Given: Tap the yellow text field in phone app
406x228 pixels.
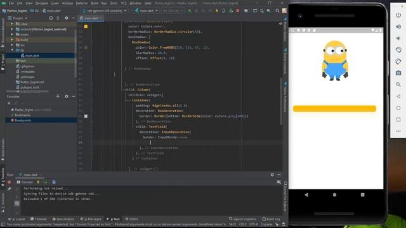Looking at the screenshot, I should tap(334, 108).
